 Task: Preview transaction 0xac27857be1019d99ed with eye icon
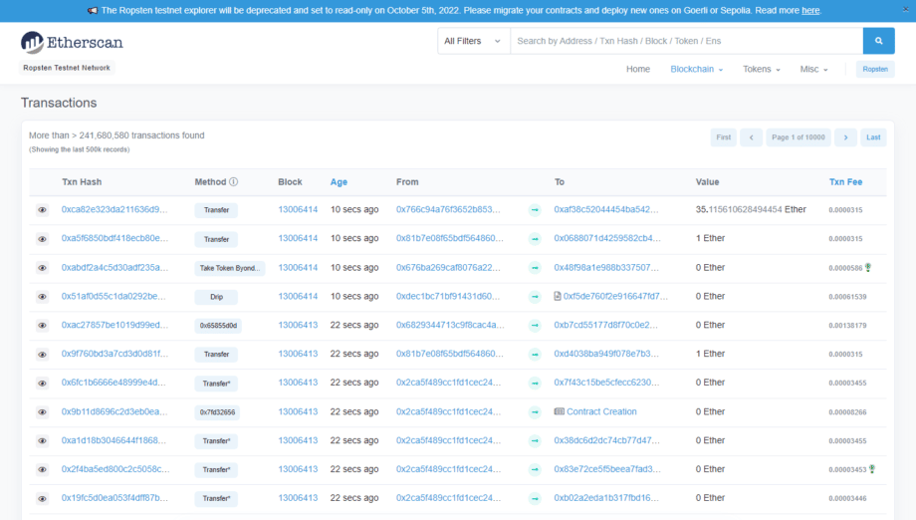pos(42,325)
